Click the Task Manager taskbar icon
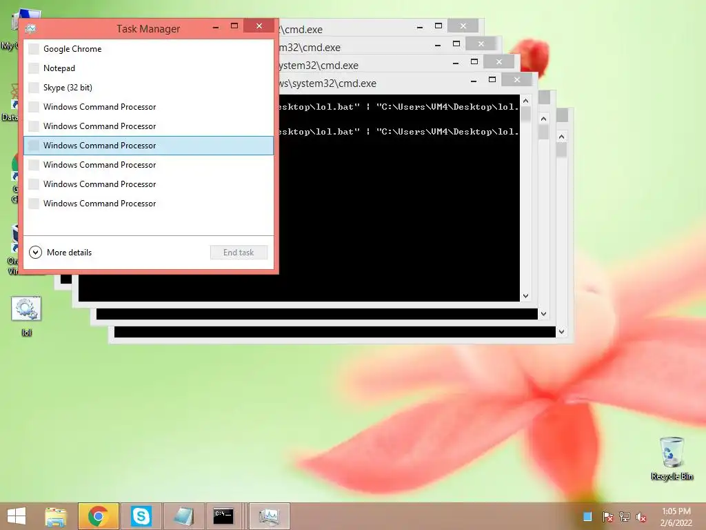706x530 pixels. click(x=270, y=516)
